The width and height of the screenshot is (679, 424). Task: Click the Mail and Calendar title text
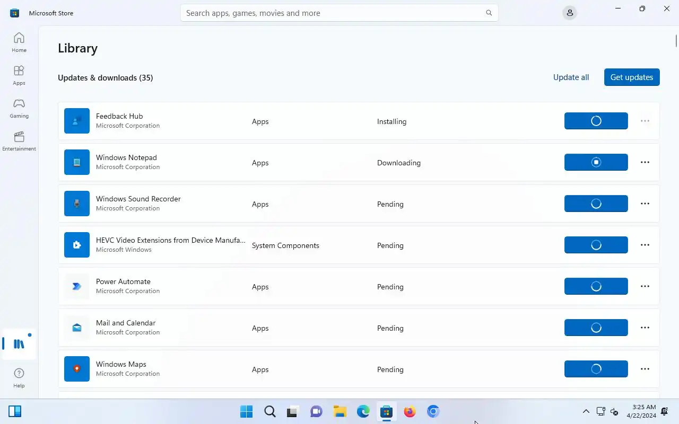click(126, 323)
